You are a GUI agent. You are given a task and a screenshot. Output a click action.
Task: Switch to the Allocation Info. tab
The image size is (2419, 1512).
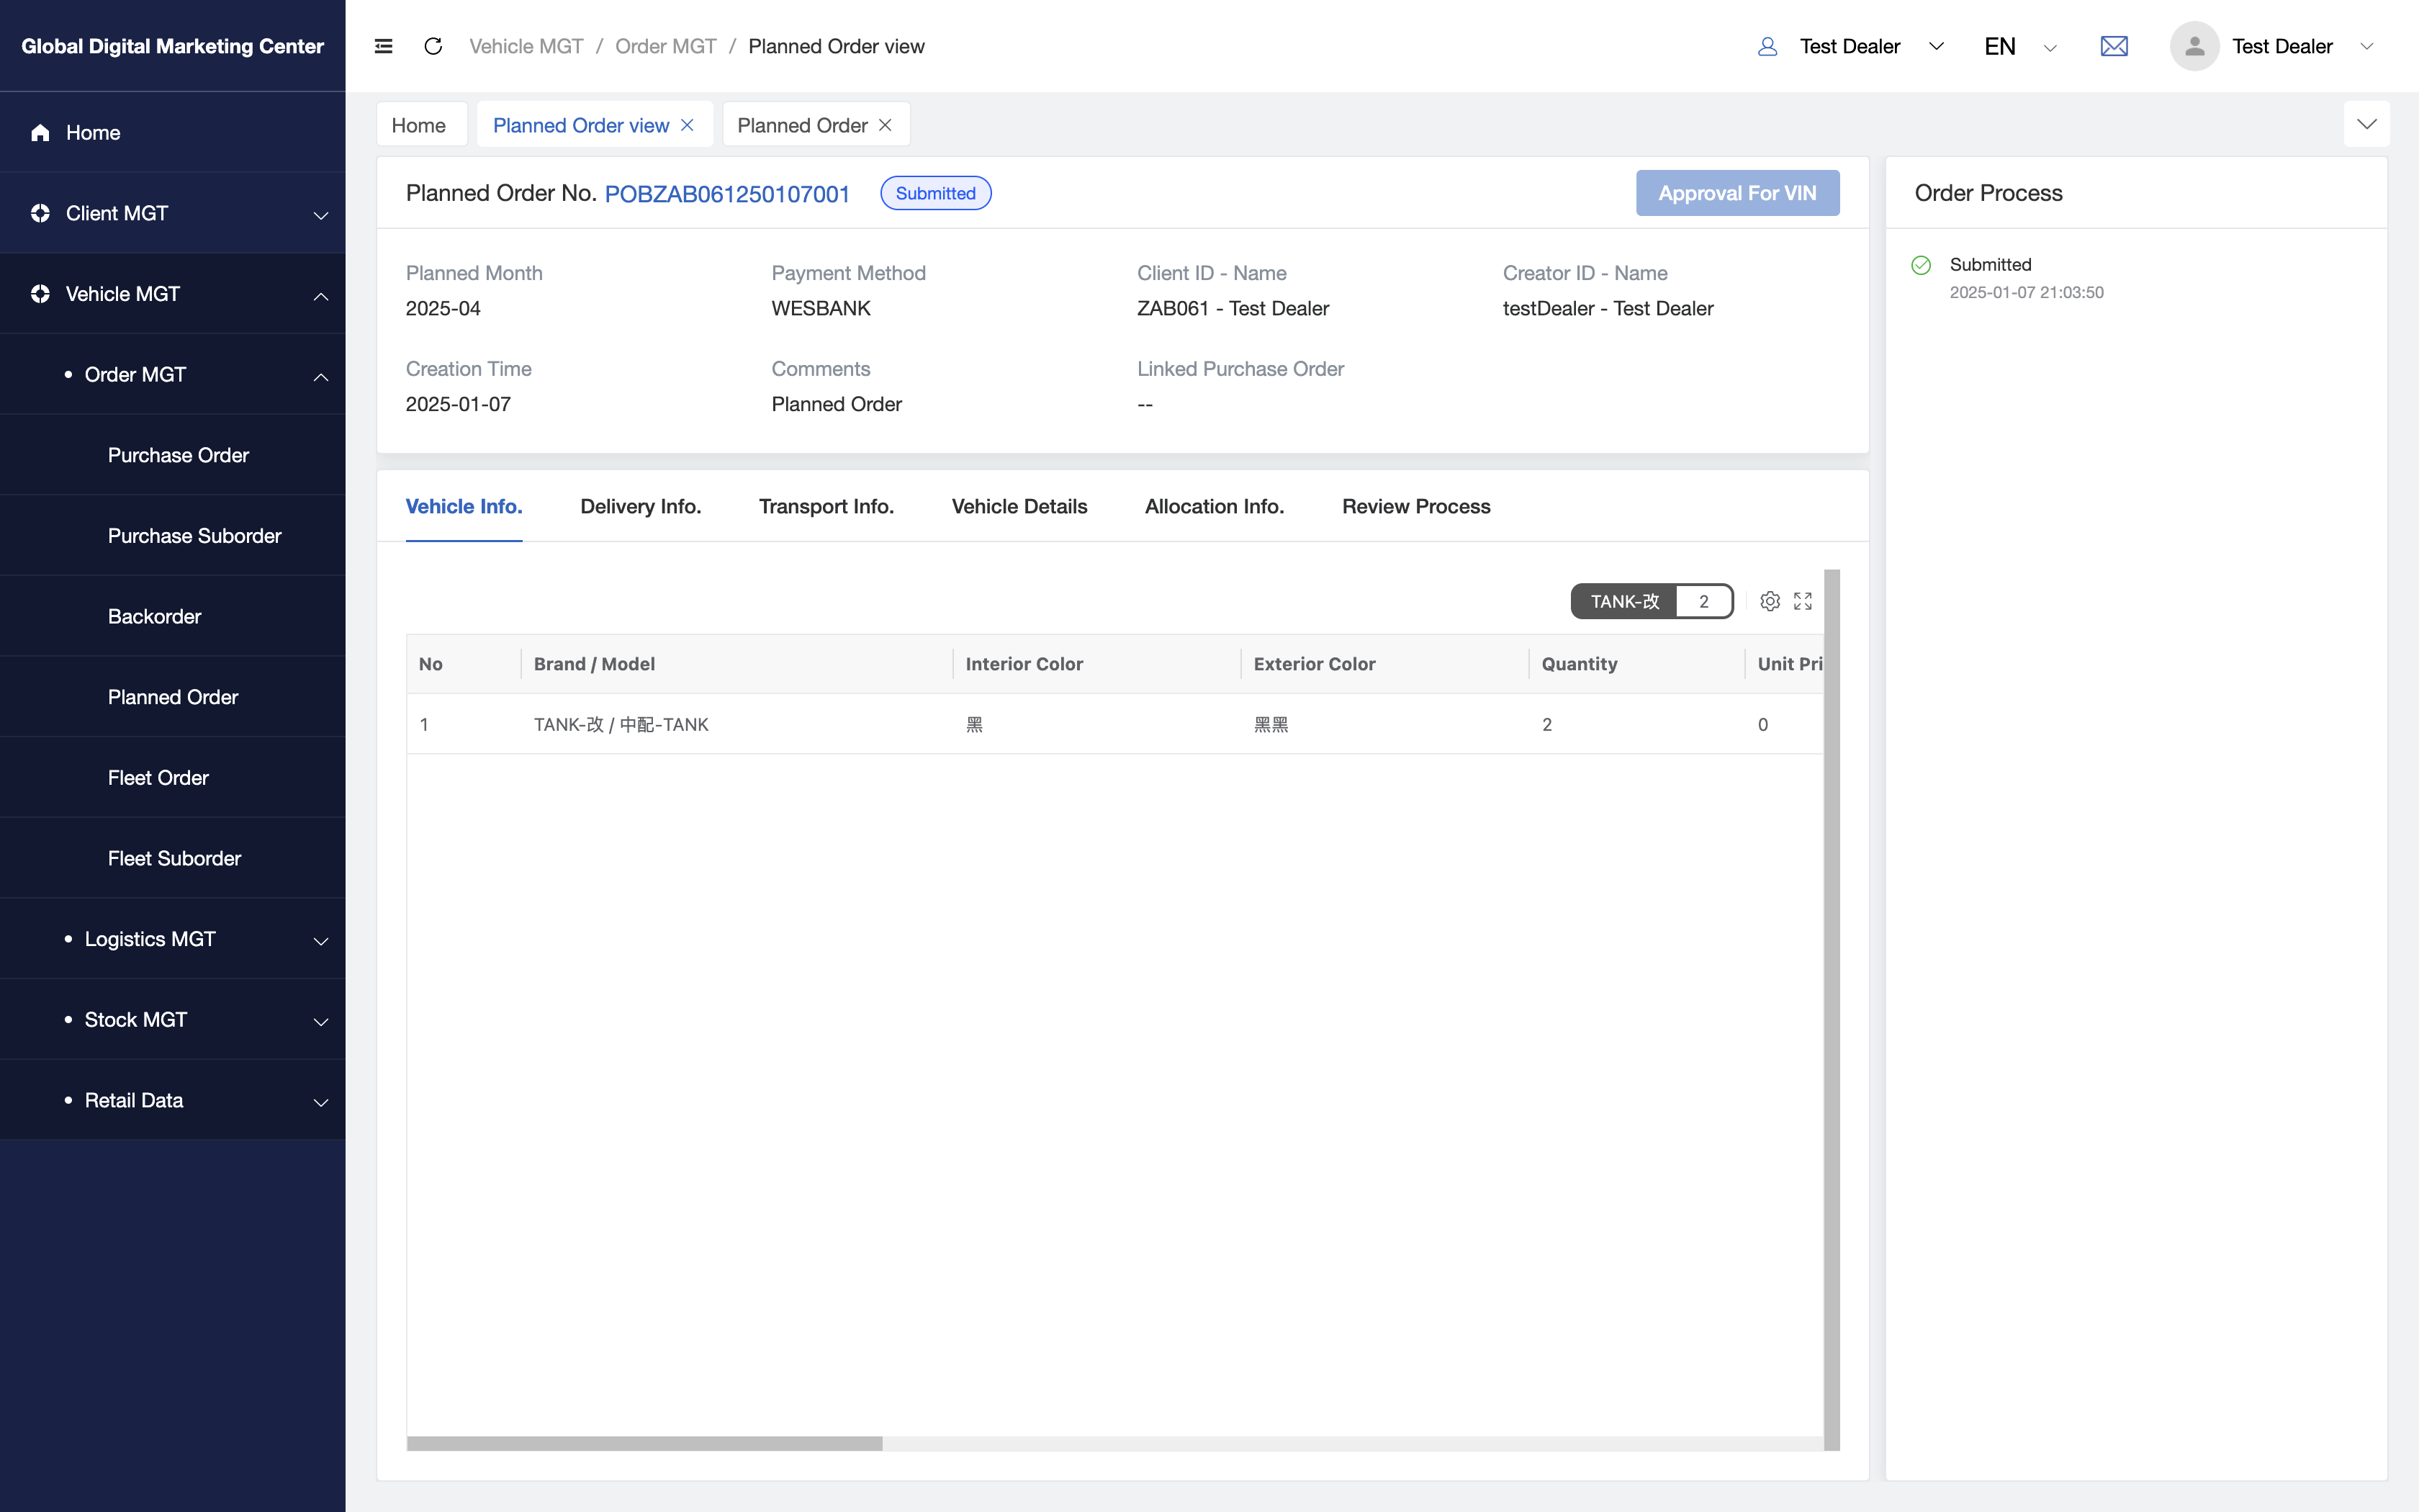click(x=1215, y=506)
